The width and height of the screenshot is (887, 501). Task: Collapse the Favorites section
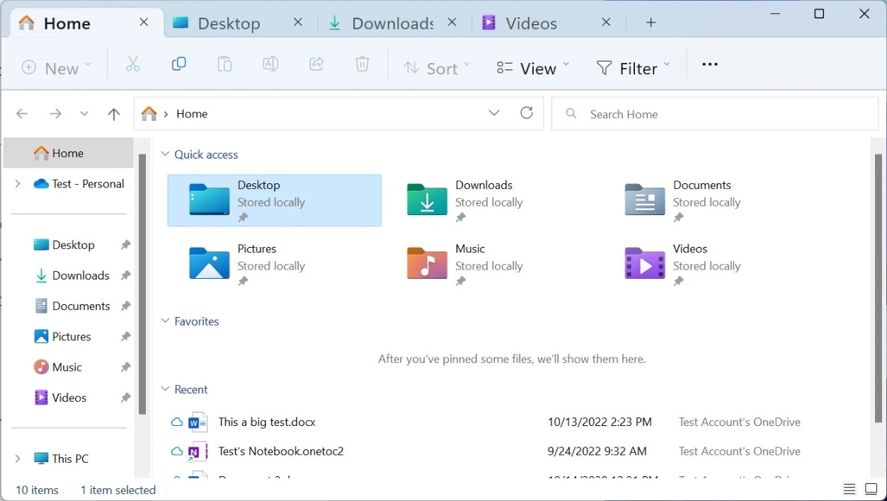point(165,321)
